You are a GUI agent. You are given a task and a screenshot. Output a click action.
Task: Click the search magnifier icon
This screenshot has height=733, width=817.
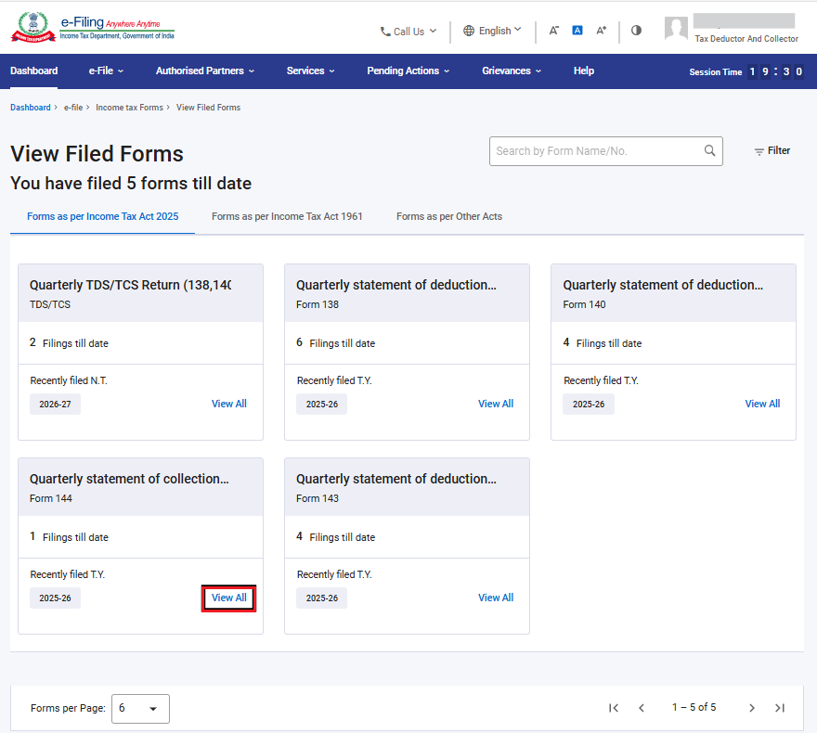click(x=709, y=150)
